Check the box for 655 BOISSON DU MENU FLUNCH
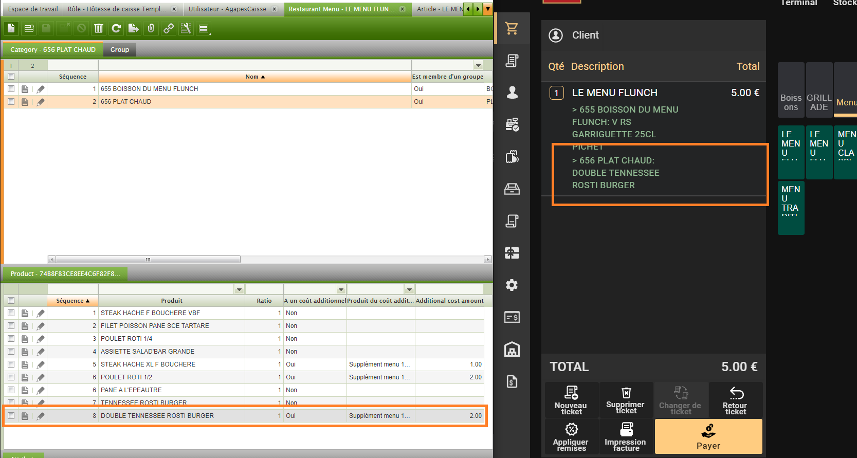This screenshot has width=857, height=458. click(11, 89)
